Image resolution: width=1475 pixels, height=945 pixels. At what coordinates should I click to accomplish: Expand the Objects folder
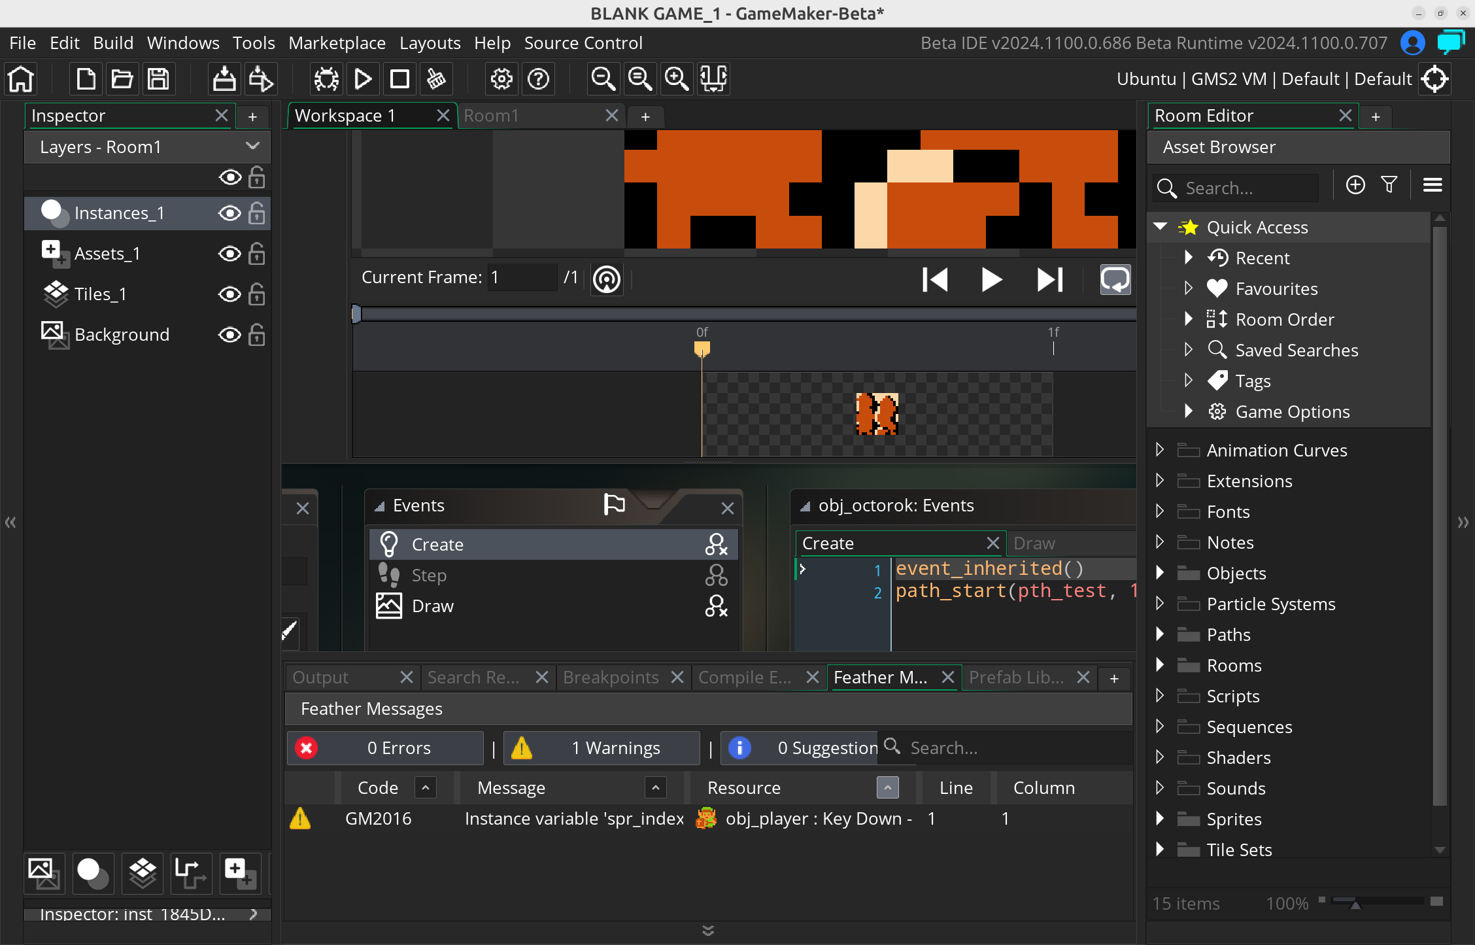(x=1160, y=573)
